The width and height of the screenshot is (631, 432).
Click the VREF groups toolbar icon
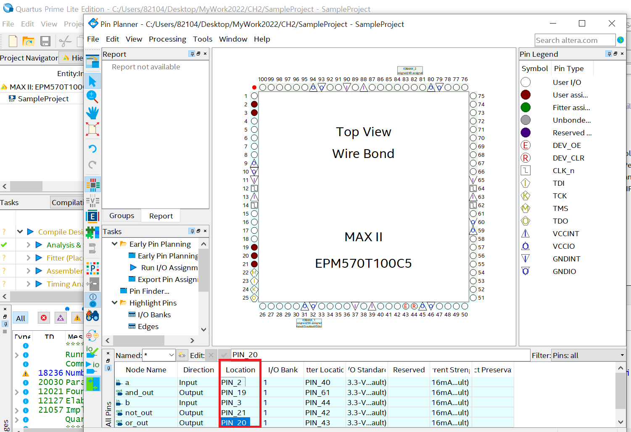point(92,200)
